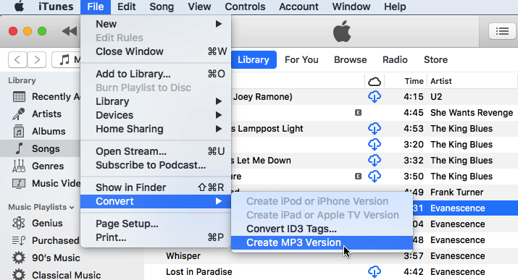
Task: Click the Recently Added sidebar icon
Action: (x=19, y=97)
